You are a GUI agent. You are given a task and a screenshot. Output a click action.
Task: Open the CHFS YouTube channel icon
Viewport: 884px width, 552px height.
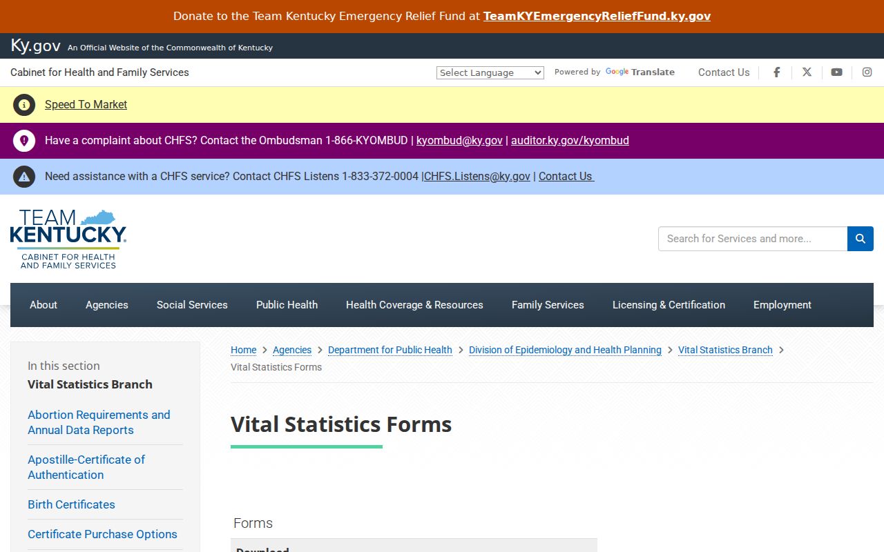(x=836, y=72)
